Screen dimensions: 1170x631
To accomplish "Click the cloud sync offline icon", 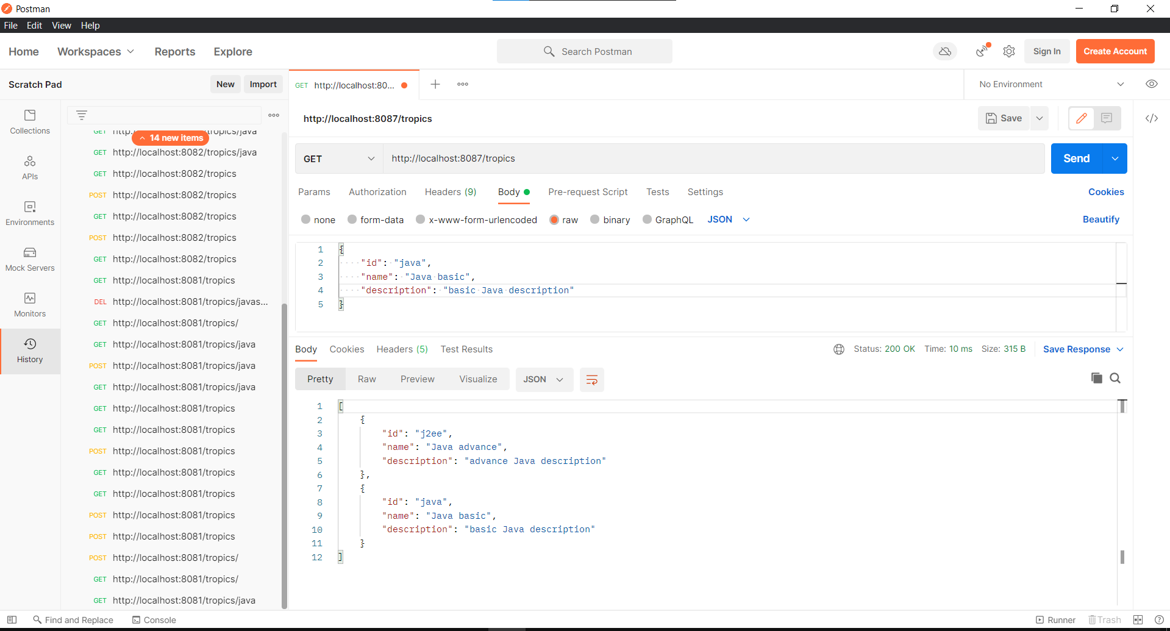I will click(x=945, y=51).
